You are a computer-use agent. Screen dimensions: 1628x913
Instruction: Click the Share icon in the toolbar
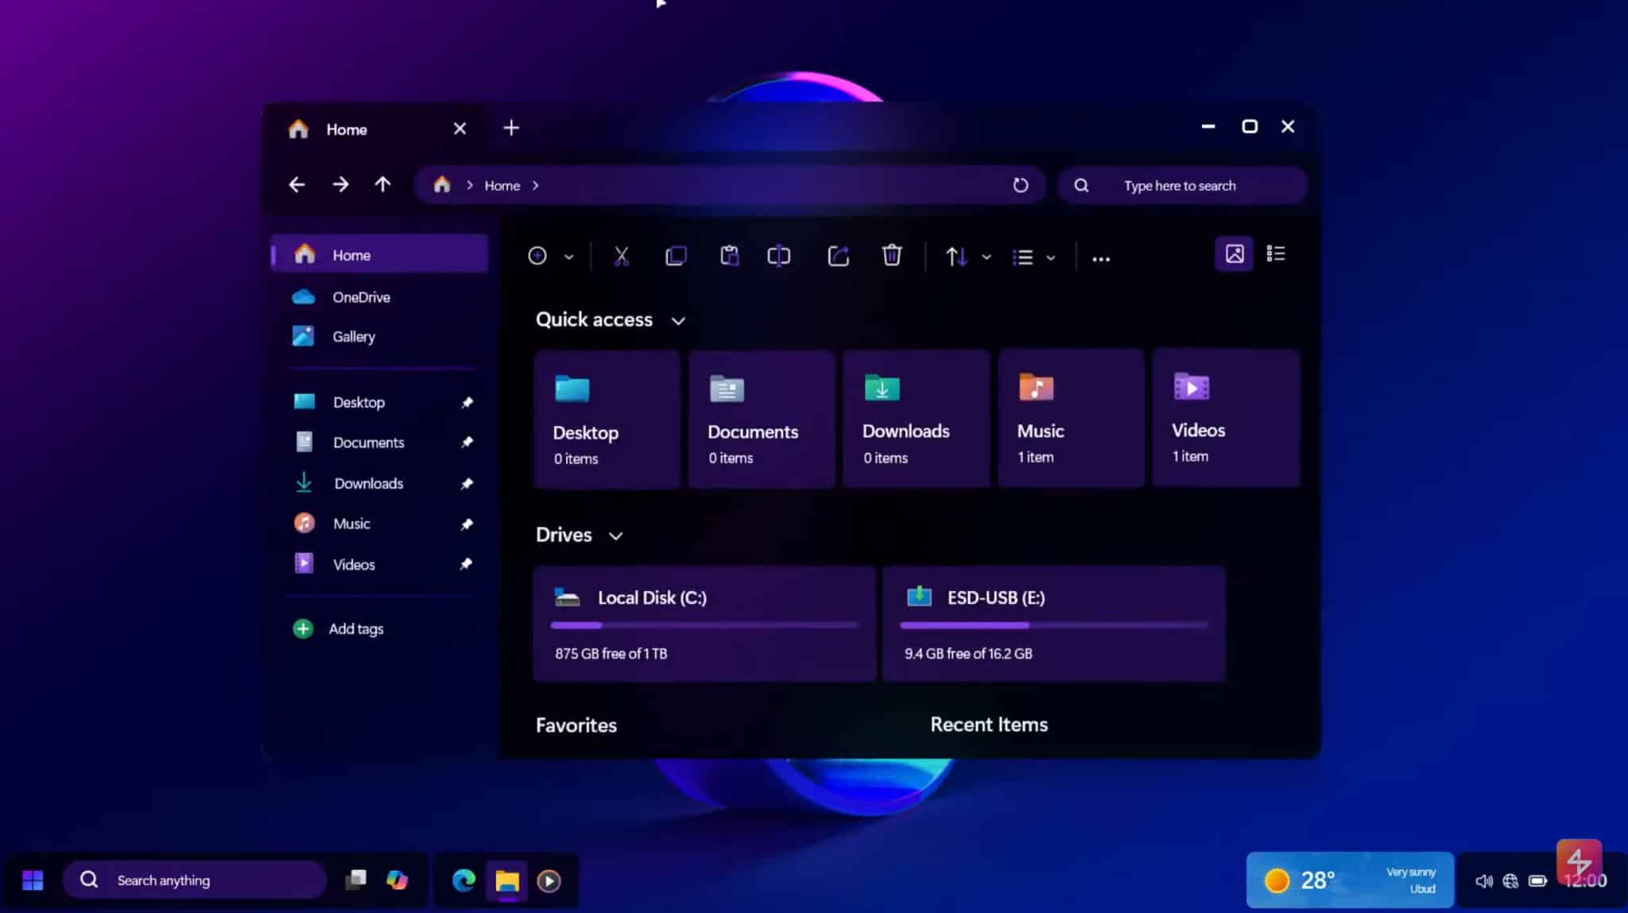pyautogui.click(x=839, y=256)
